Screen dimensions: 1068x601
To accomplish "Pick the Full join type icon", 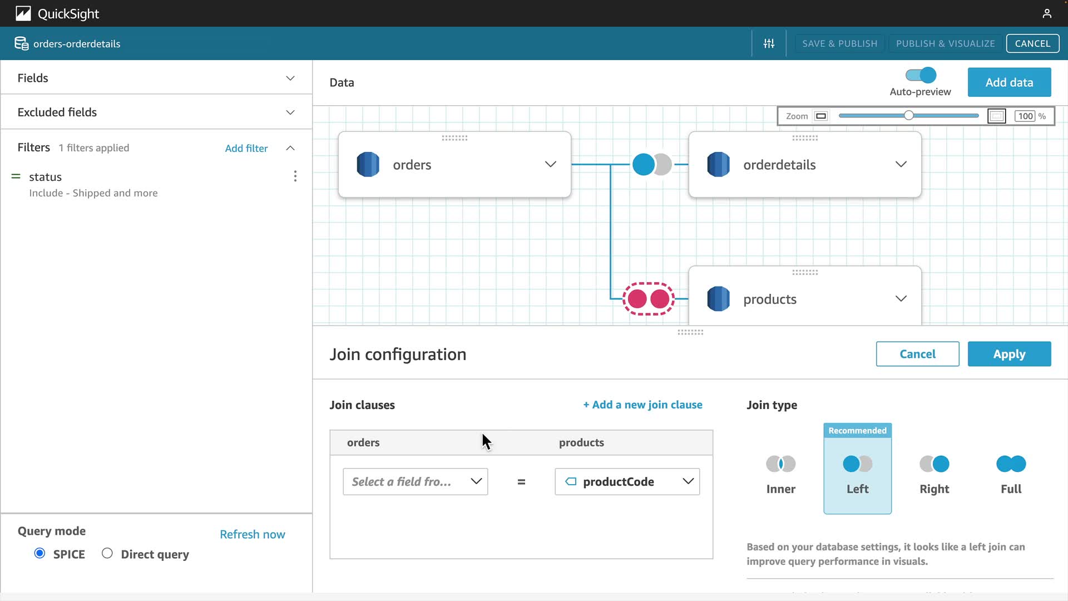I will tap(1011, 464).
